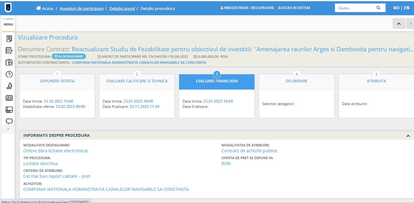Open Anunturi de participare breadcrumb

point(82,8)
